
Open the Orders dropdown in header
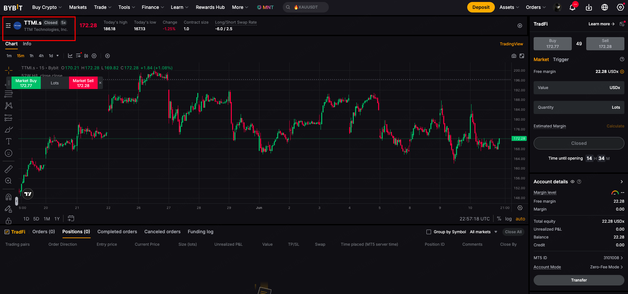pyautogui.click(x=536, y=7)
